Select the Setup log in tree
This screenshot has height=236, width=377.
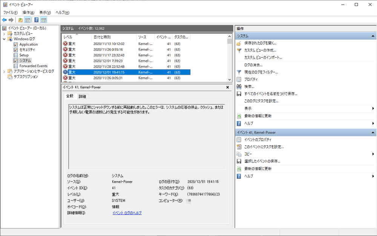coord(24,55)
